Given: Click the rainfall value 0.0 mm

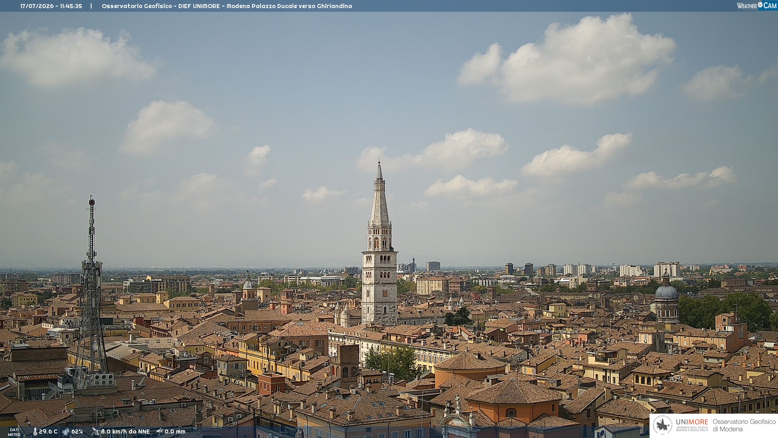Looking at the screenshot, I should click(x=175, y=432).
